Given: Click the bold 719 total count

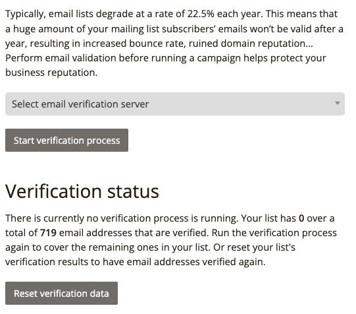Looking at the screenshot, I should point(48,233).
